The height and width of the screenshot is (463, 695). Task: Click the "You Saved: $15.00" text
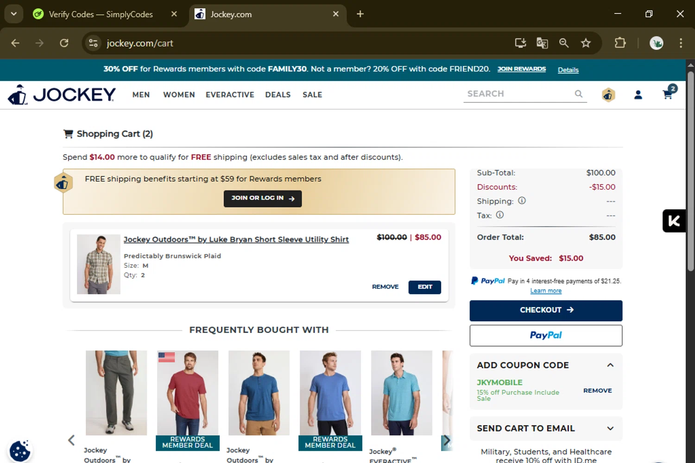[546, 258]
